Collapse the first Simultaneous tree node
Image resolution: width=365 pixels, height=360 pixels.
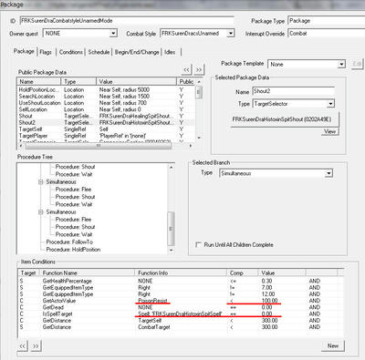tap(40, 182)
